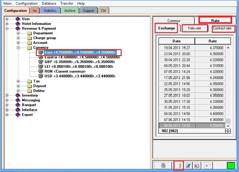The image size is (239, 172).
Task: Click the Euro currency item icon
Action: [41, 52]
